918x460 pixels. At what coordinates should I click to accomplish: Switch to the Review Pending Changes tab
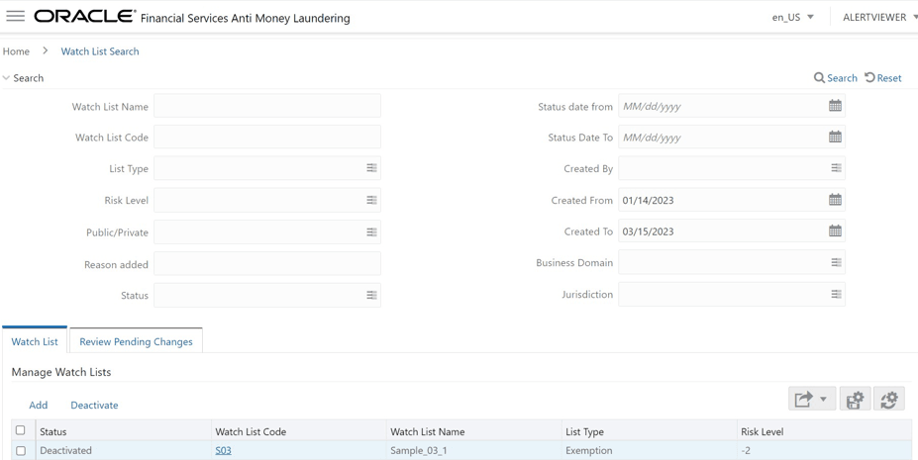[136, 341]
